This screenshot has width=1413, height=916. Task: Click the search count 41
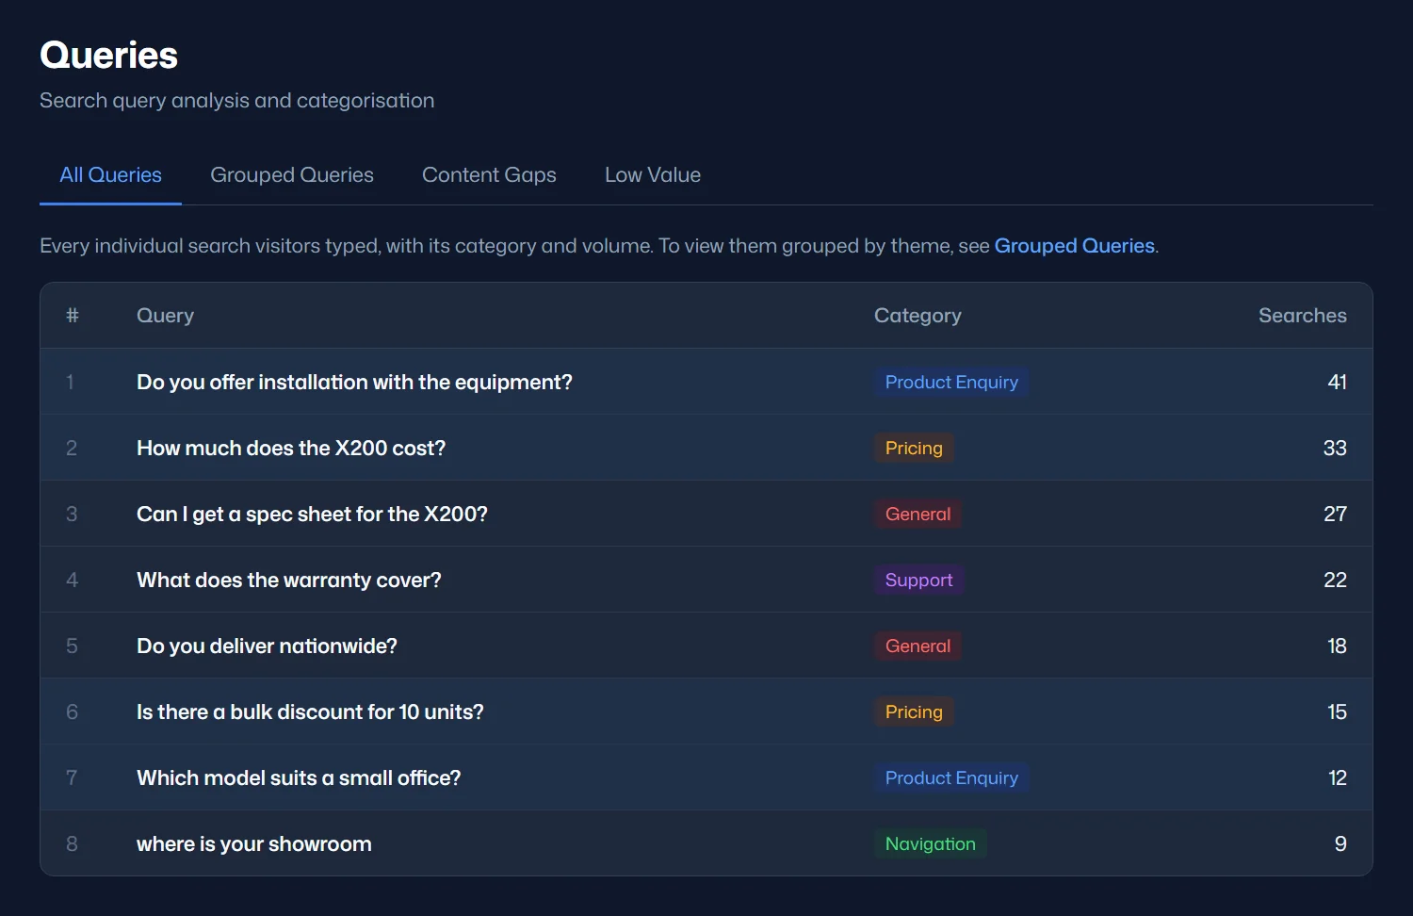point(1337,382)
